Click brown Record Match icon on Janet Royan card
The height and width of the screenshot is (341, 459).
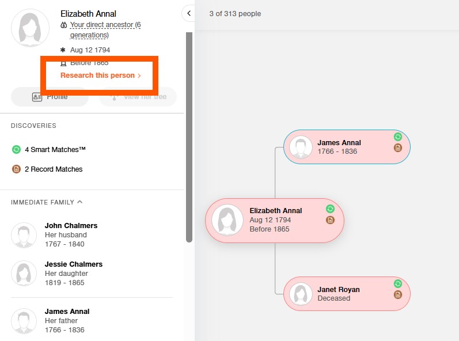tap(397, 295)
